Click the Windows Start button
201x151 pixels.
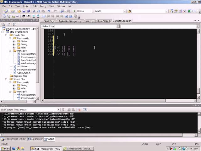click(5, 149)
